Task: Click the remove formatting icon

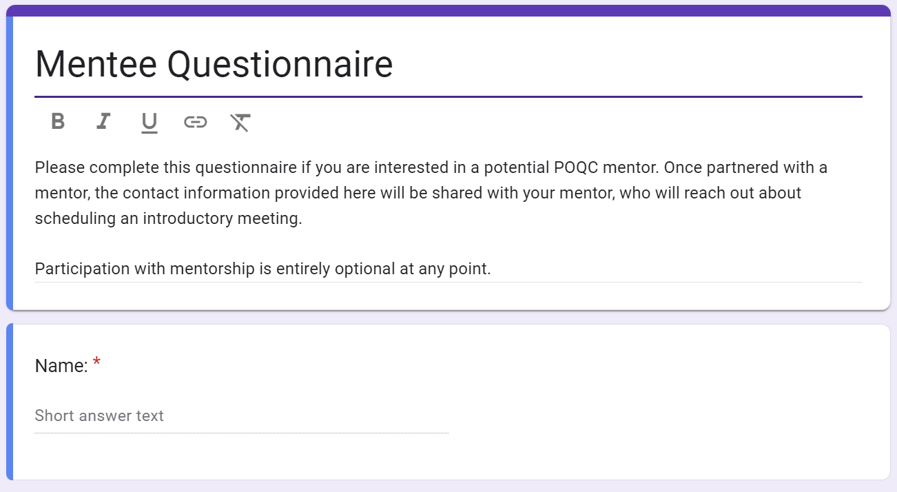Action: click(x=240, y=122)
